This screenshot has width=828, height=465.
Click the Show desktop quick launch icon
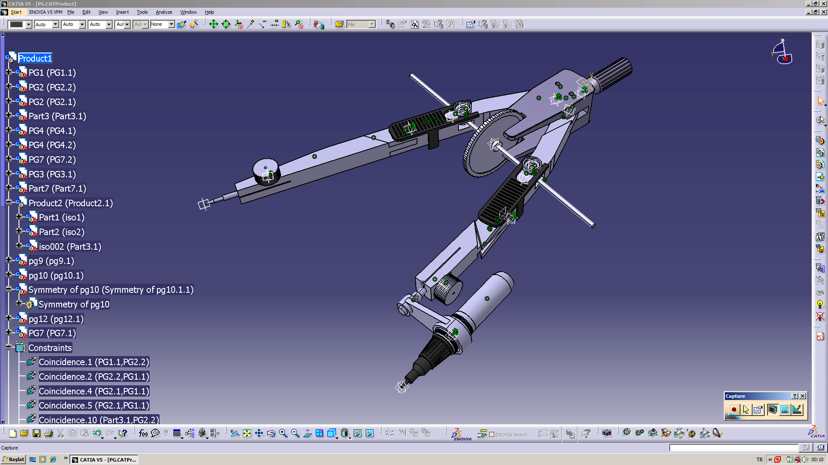coord(33,459)
